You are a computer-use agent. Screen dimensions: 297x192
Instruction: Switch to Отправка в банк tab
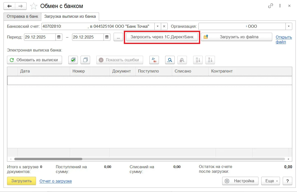23,16
